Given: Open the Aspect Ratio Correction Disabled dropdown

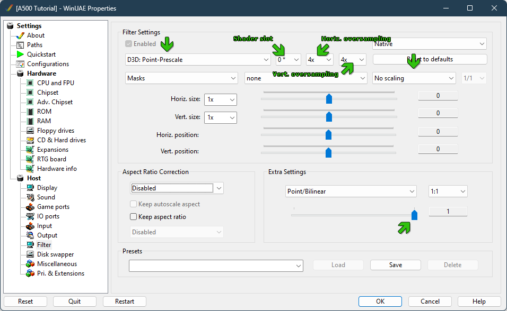Looking at the screenshot, I should (x=177, y=188).
